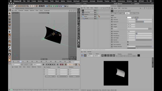The width and height of the screenshot is (162, 91).
Task: Switch to the Main tab in Attributes
Action: click(127, 13)
